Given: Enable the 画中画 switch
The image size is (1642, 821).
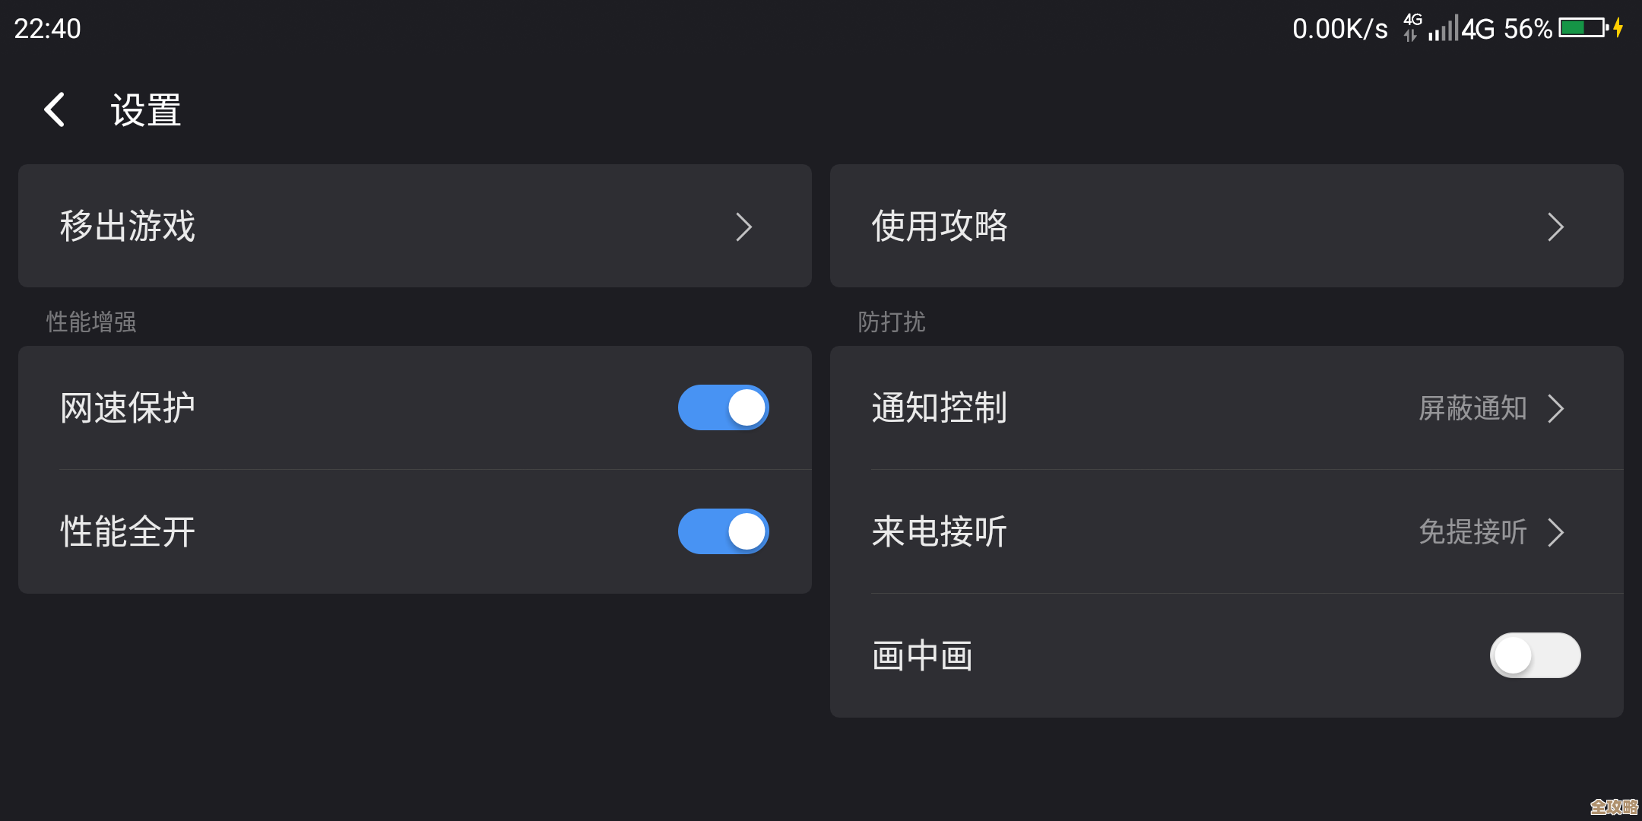Looking at the screenshot, I should click(1535, 655).
